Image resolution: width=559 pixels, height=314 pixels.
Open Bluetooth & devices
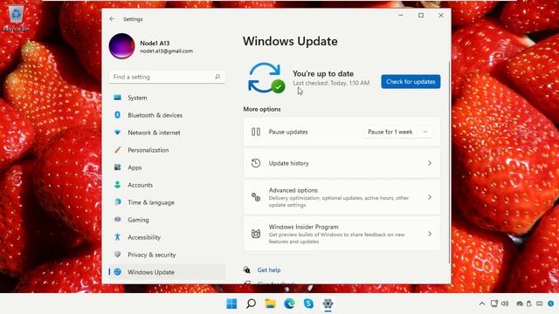tap(167, 115)
